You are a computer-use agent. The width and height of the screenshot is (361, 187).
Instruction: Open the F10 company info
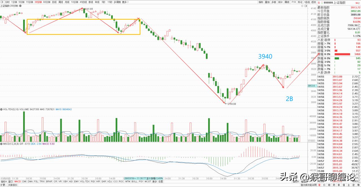pos(294,2)
